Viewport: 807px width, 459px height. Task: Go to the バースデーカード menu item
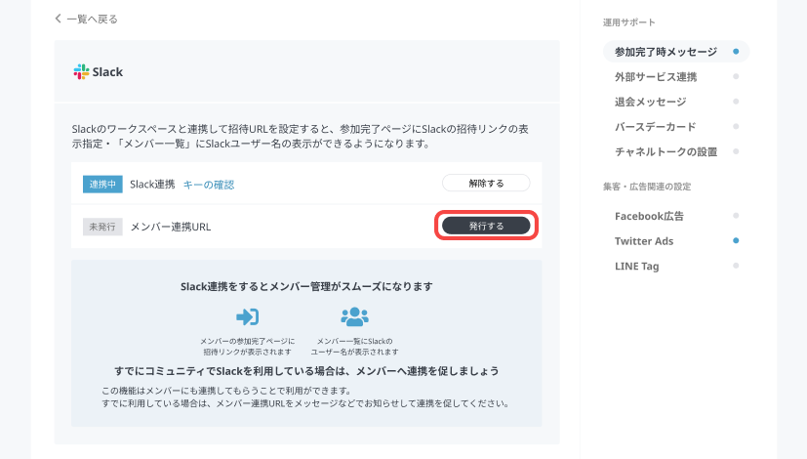655,127
